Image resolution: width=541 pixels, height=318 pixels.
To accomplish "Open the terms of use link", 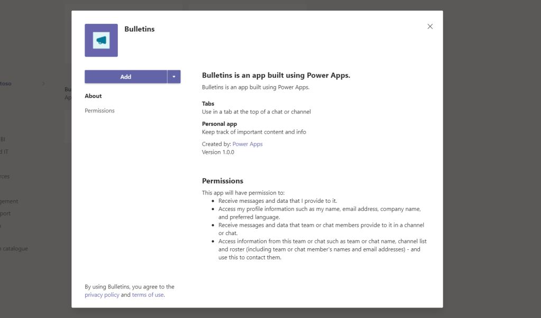I will tap(148, 295).
